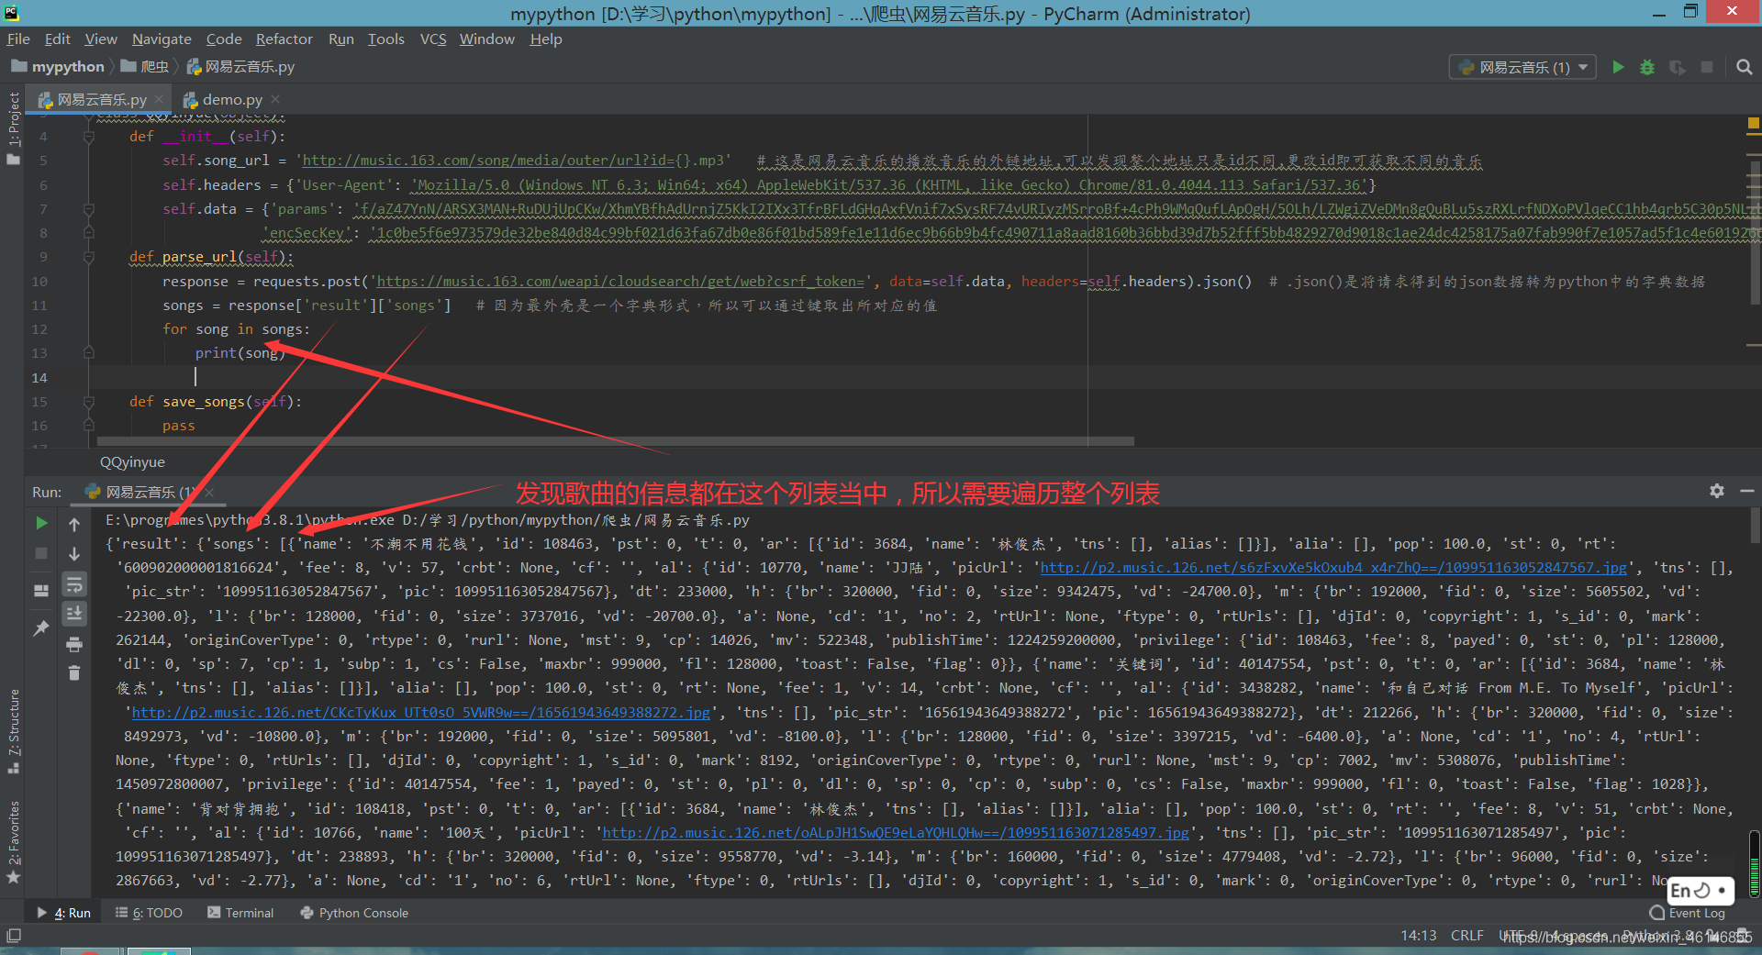This screenshot has height=955, width=1762.
Task: Open the cloudsearch weapi URL link
Action: tap(620, 282)
